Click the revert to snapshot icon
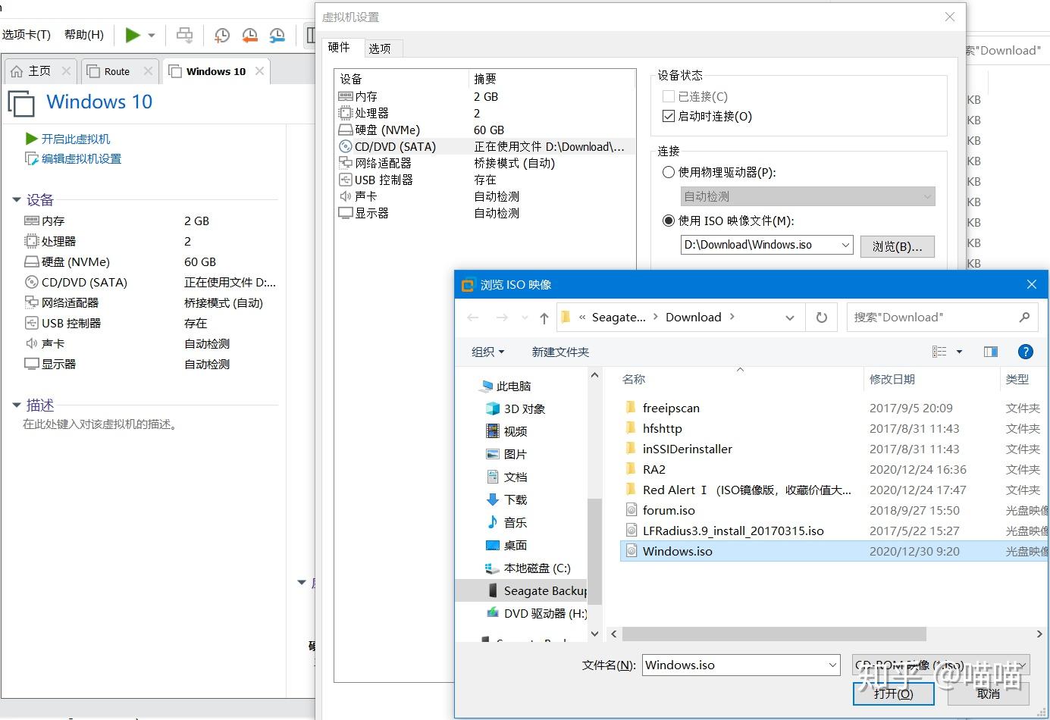Viewport: 1050px width, 720px height. point(249,35)
